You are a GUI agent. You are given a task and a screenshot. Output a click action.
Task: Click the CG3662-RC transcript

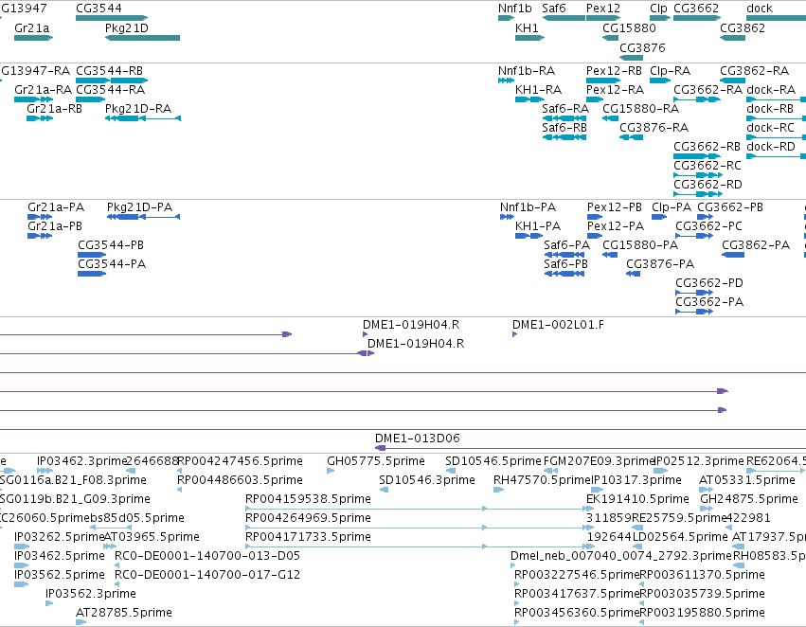tap(698, 175)
